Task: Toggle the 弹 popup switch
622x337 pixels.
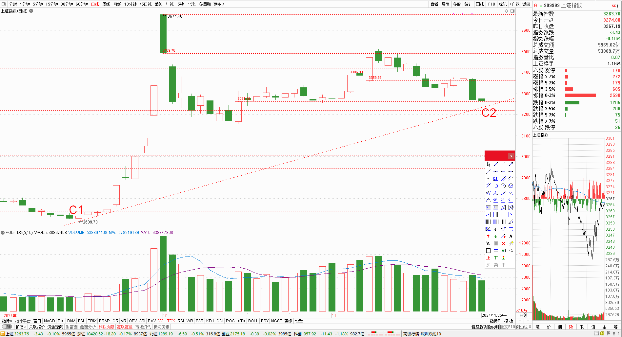Action: pos(7,327)
